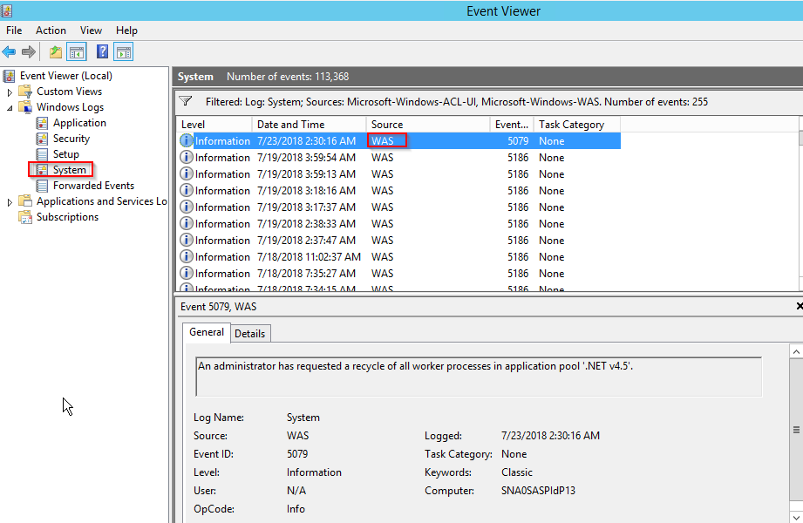Image resolution: width=803 pixels, height=523 pixels.
Task: Click info icon of 7/18/2018 11:02:37 AM event
Action: pyautogui.click(x=187, y=256)
